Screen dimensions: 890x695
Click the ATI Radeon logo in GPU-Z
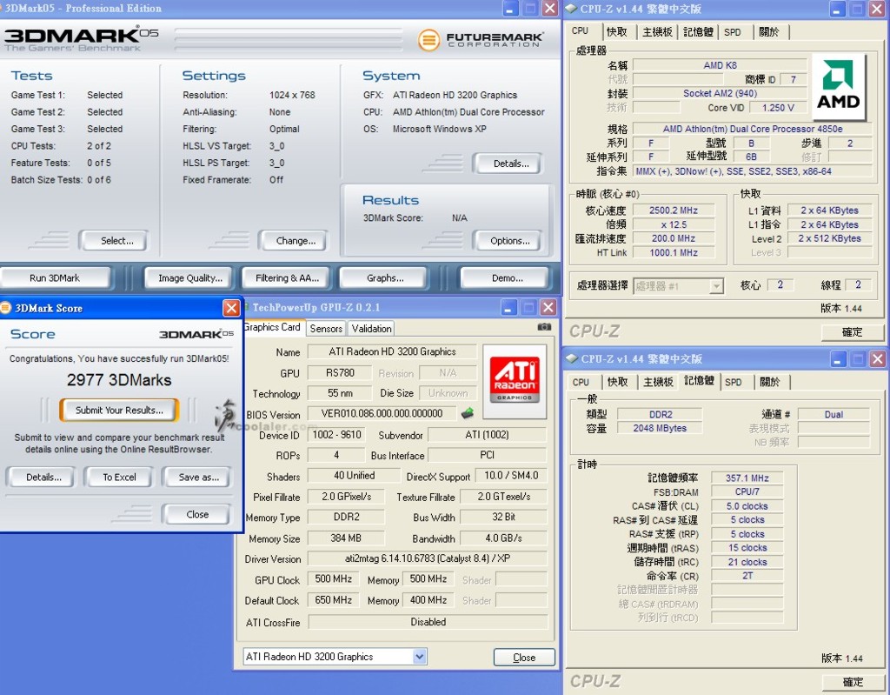tap(515, 380)
